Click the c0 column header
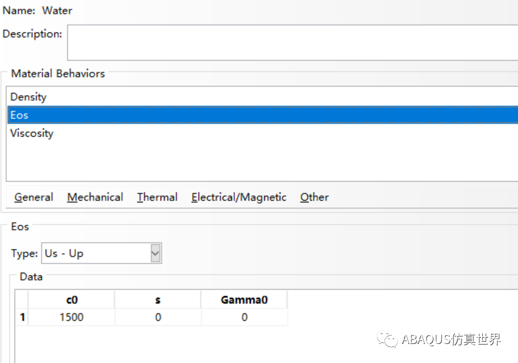Image resolution: width=518 pixels, height=363 pixels. 72,300
